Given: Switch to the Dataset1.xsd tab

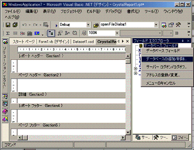Looking at the screenshot, I should (x=83, y=42).
